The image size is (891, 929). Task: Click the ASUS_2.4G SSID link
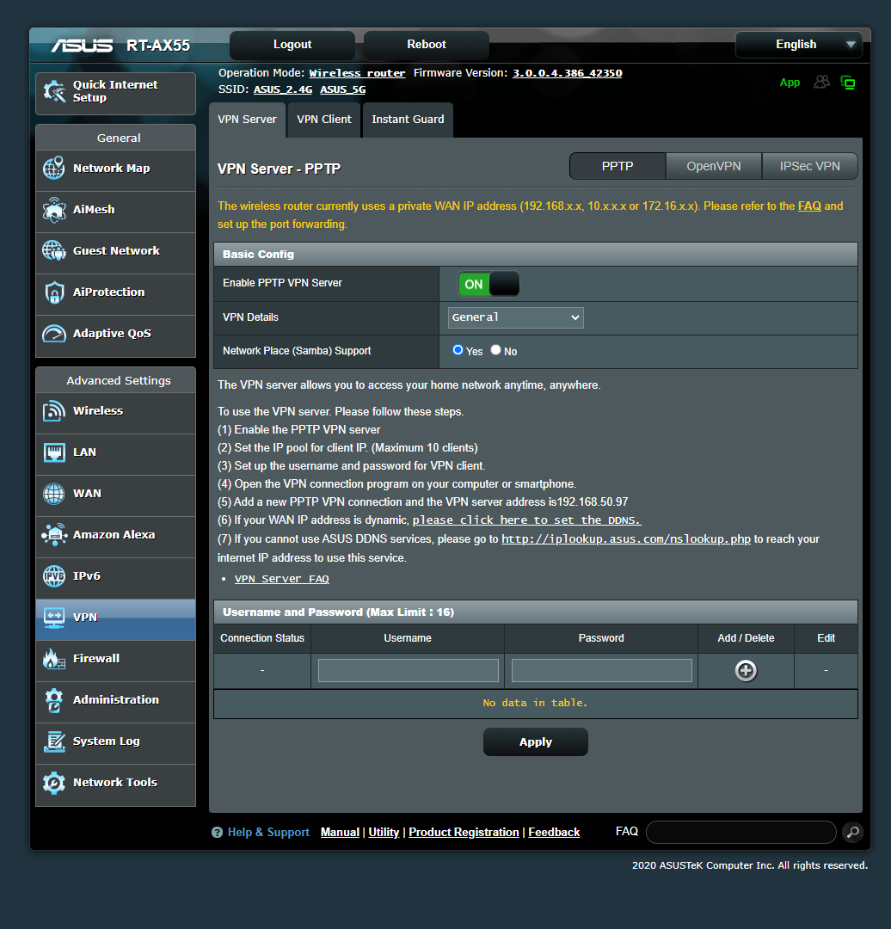pyautogui.click(x=283, y=90)
